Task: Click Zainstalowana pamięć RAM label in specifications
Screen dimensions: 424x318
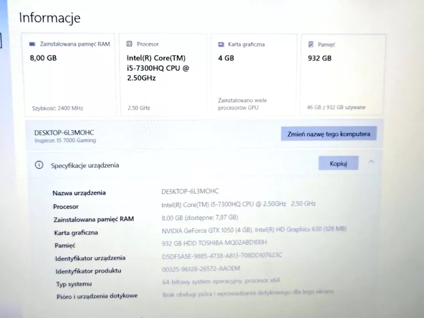Action: coord(93,219)
